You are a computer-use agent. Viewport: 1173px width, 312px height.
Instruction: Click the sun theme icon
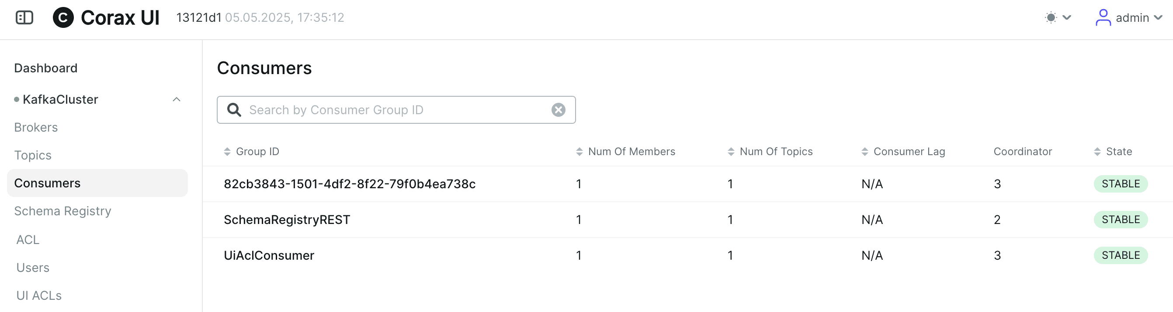coord(1051,18)
